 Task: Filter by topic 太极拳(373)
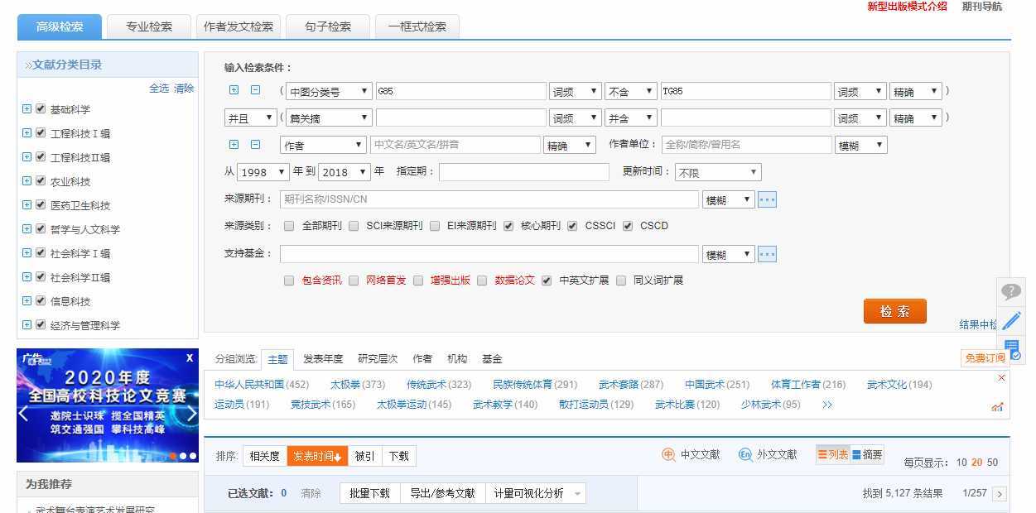358,384
